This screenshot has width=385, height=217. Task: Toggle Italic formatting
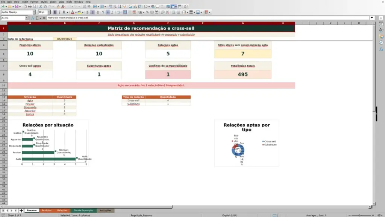point(59,12)
